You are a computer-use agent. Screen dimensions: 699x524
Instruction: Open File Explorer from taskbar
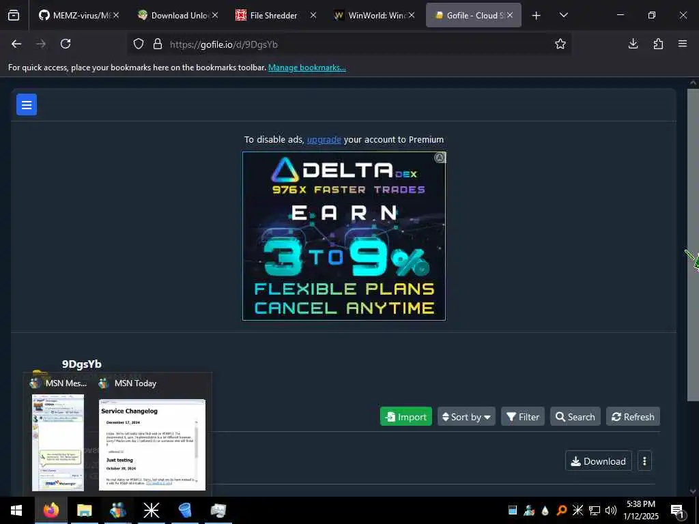click(84, 510)
